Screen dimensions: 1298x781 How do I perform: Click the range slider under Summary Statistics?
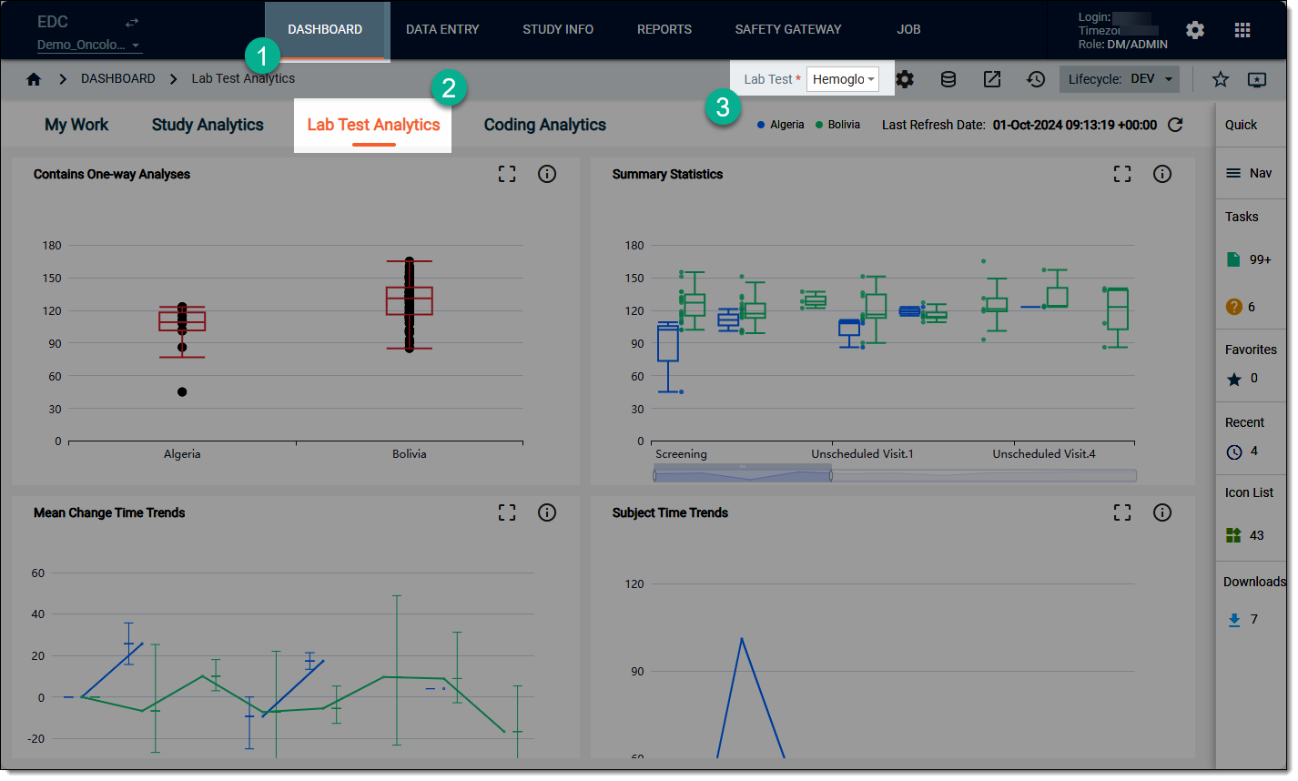pos(895,474)
